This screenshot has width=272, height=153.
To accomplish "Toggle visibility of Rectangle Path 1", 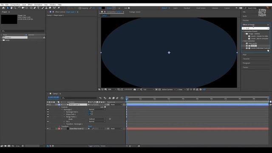I will click(48, 112).
